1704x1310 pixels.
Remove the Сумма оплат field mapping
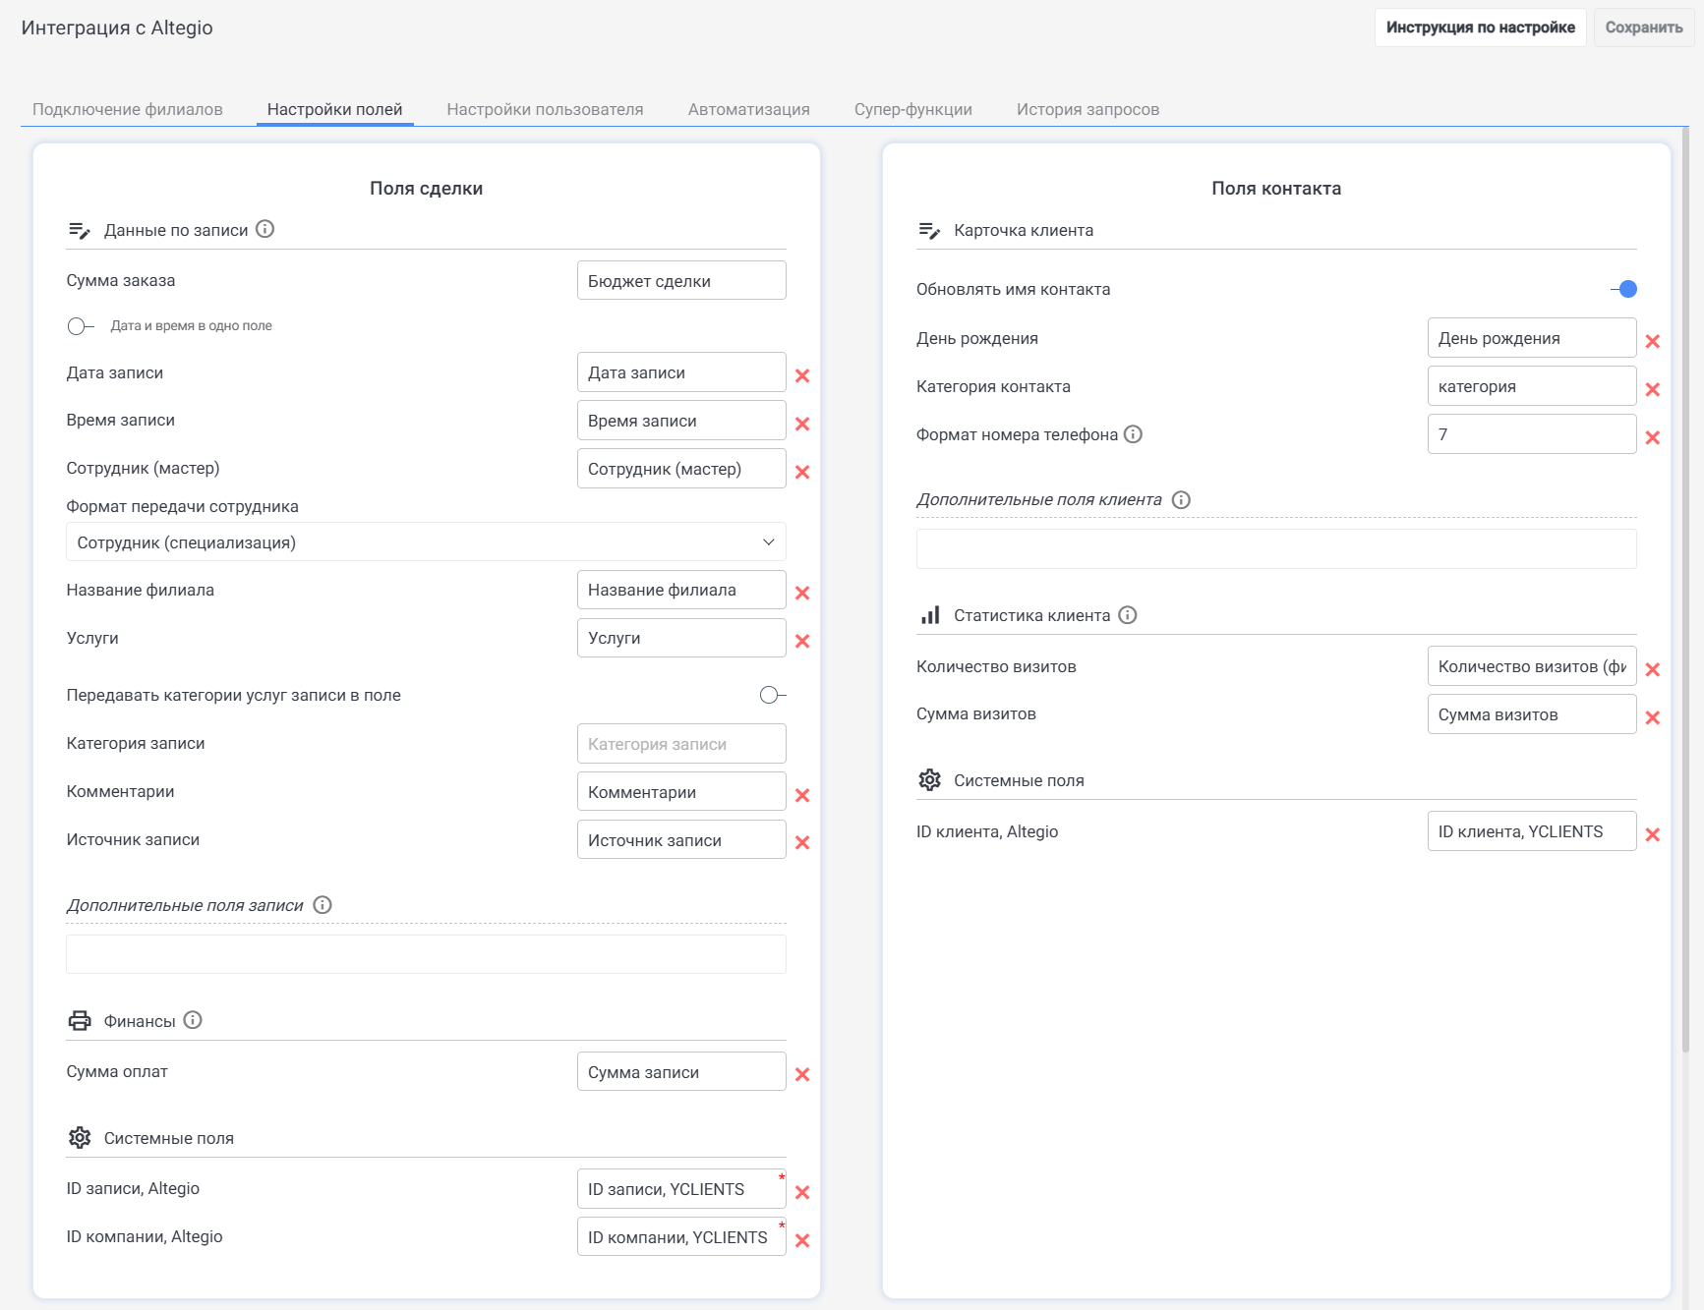tap(802, 1074)
